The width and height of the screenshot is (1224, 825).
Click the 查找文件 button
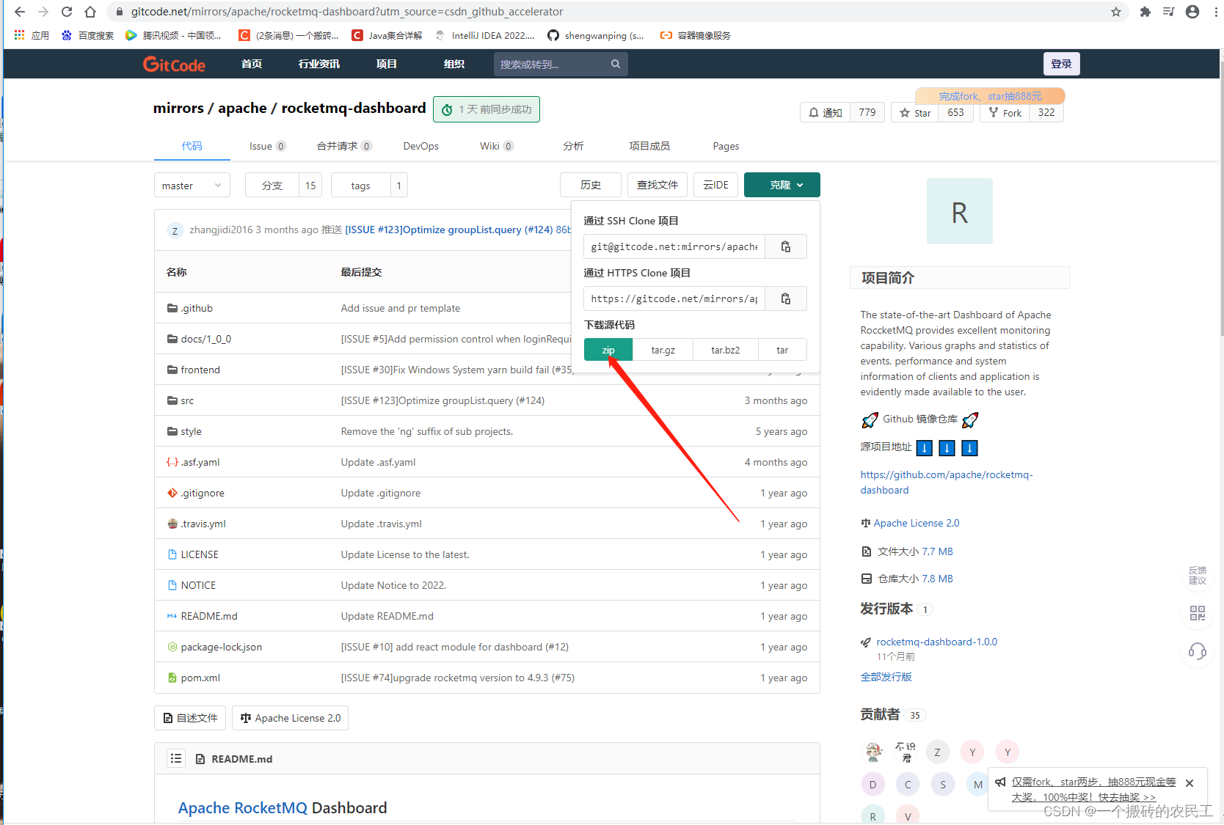(x=657, y=185)
